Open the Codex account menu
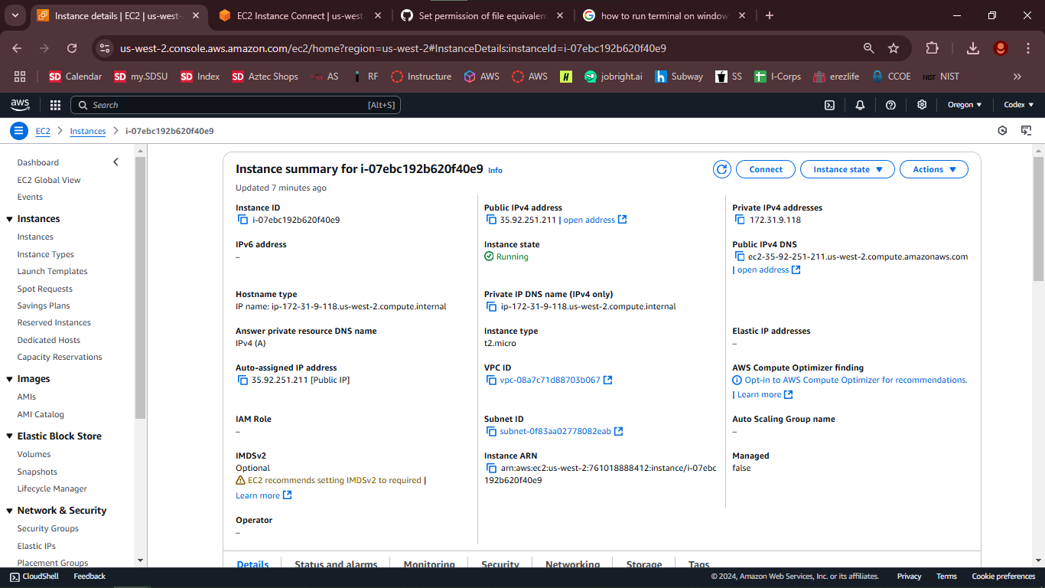1045x588 pixels. tap(1019, 105)
